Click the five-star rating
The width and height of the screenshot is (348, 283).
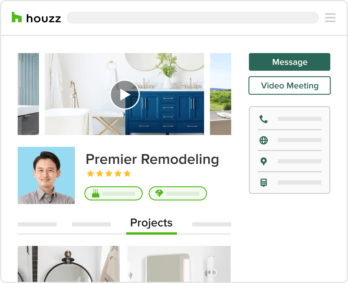109,173
